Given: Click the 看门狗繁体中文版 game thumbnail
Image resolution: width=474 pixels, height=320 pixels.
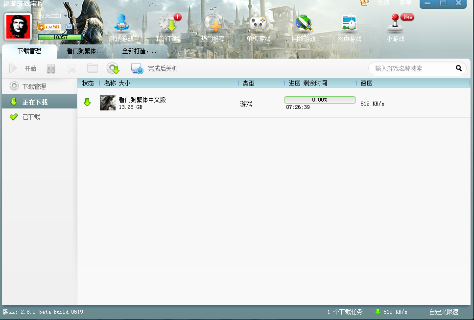Looking at the screenshot, I should (x=108, y=103).
